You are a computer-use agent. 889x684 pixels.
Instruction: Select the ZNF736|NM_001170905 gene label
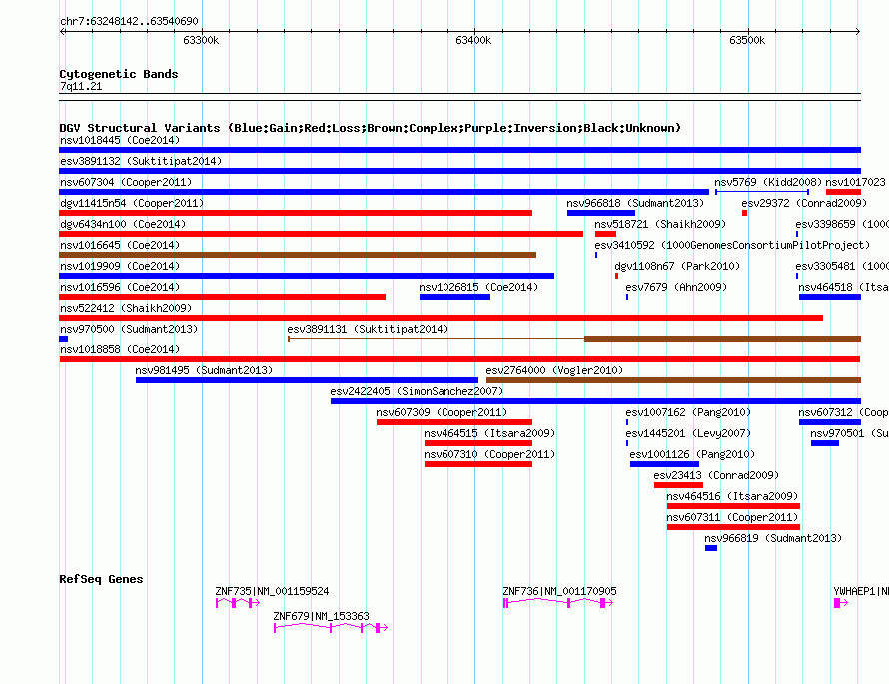click(559, 591)
